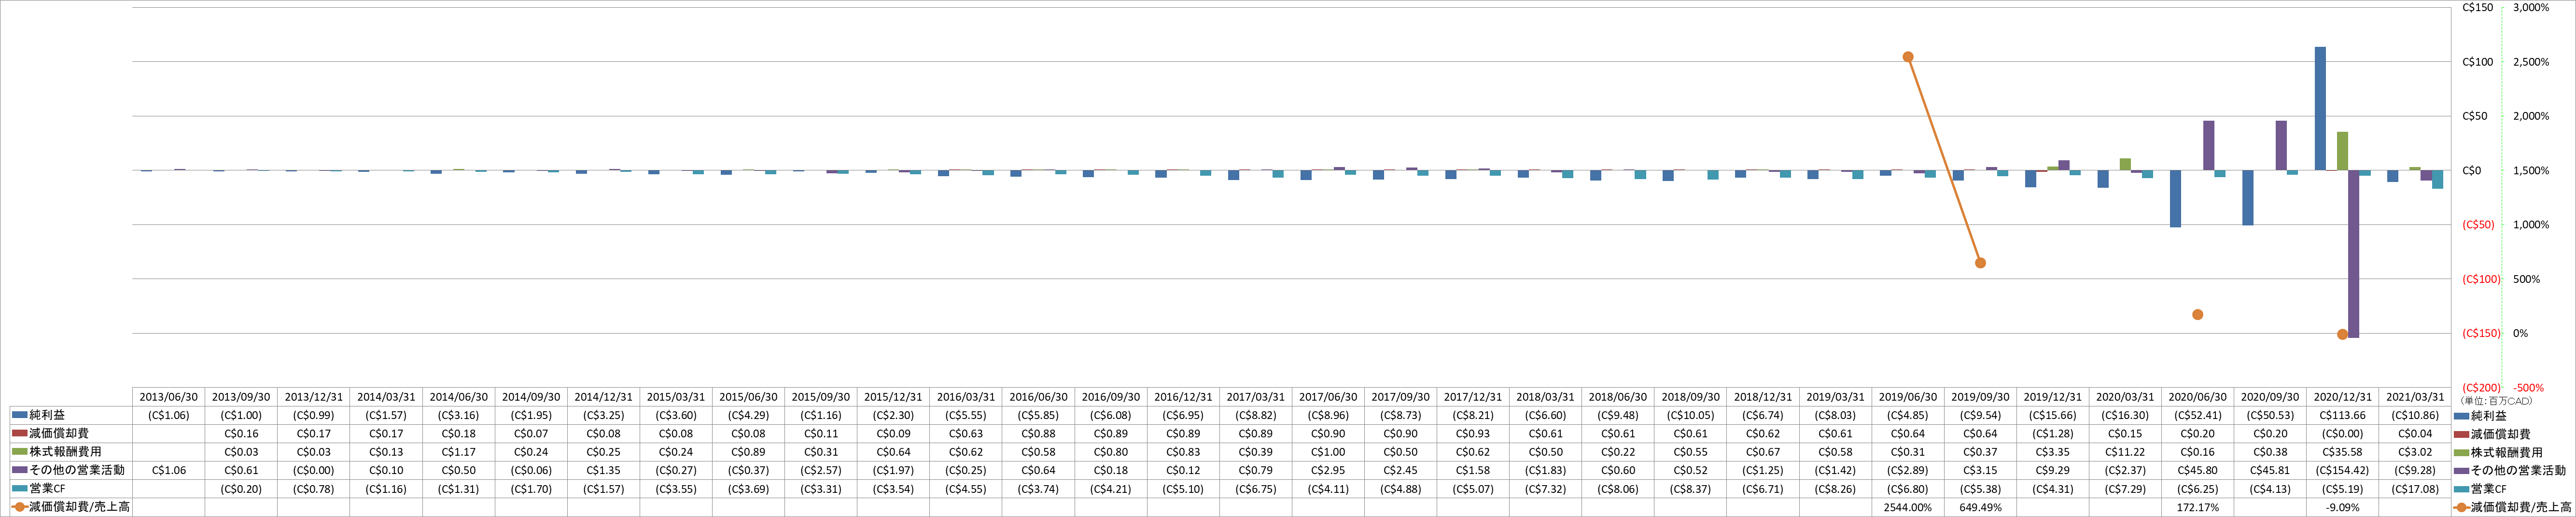Screen dimensions: 2576x517
Task: Click the C$2.95 cell
Action: click(1328, 470)
